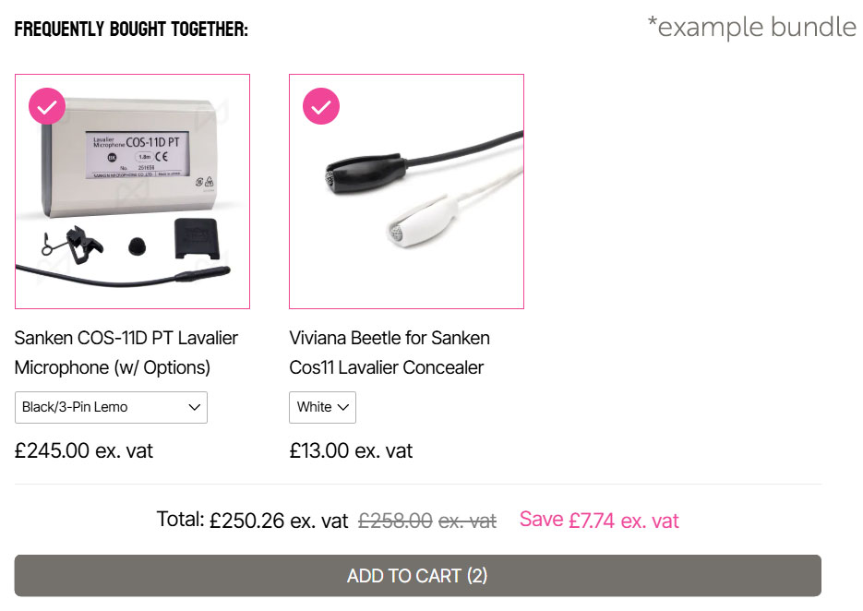The width and height of the screenshot is (863, 611).
Task: Click the Save £7.74 ex. vat text
Action: pos(598,520)
